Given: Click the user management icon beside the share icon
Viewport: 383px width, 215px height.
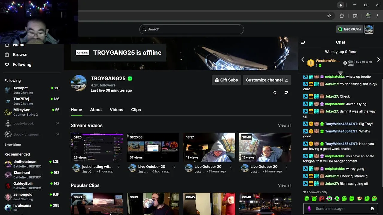Looking at the screenshot, I should tap(286, 92).
